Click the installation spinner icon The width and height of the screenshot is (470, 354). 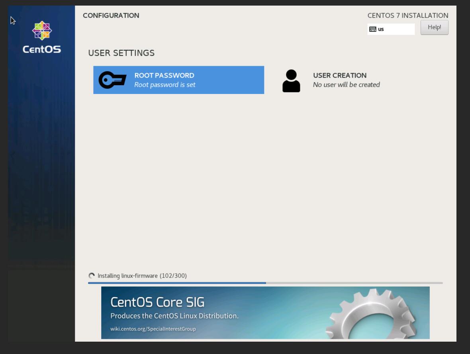[92, 276]
